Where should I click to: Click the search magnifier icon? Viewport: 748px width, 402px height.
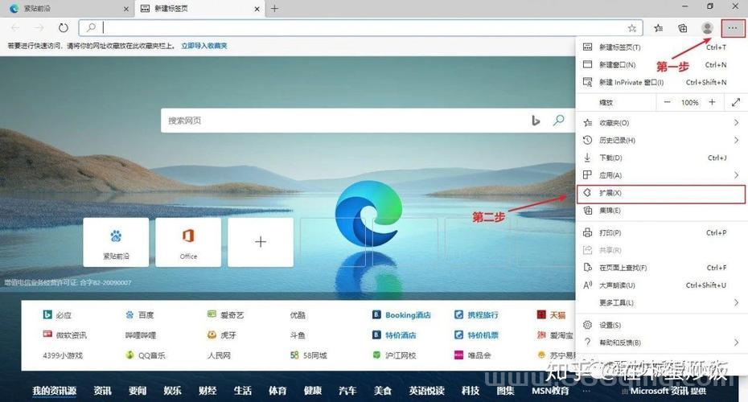[x=558, y=120]
